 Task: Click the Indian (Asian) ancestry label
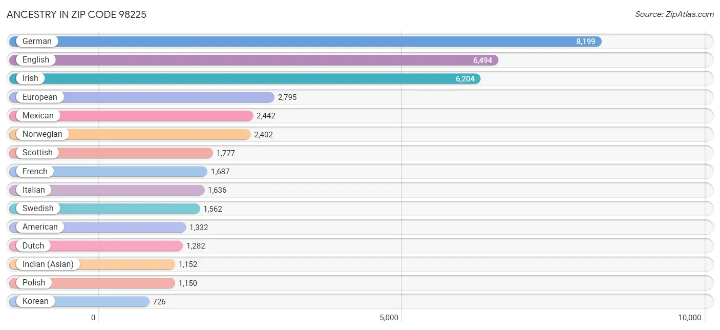[48, 264]
